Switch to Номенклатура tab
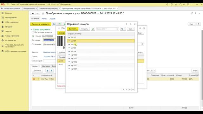This screenshot has height=114, width=203. (29, 9)
